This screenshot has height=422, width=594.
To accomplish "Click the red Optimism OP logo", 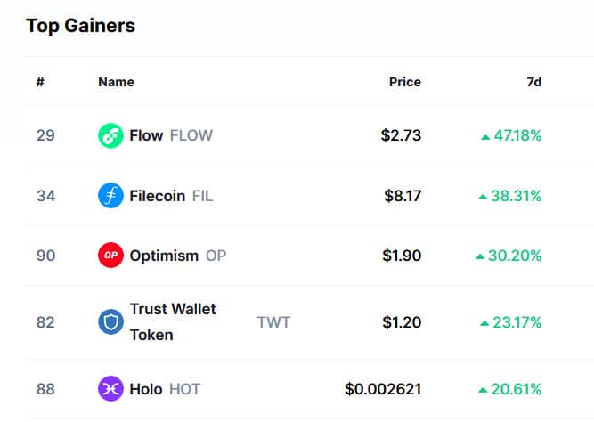I will pos(110,256).
